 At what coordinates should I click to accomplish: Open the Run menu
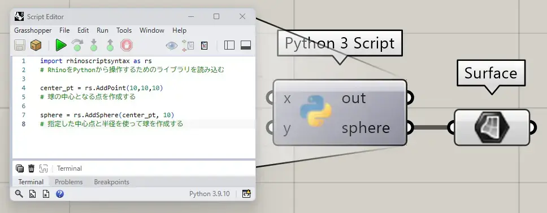click(x=103, y=30)
